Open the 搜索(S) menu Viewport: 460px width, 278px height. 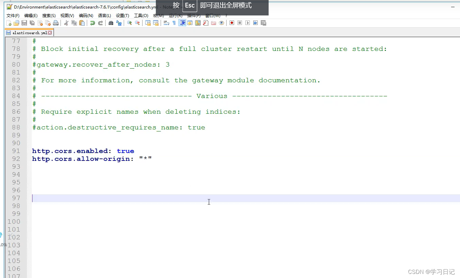49,16
